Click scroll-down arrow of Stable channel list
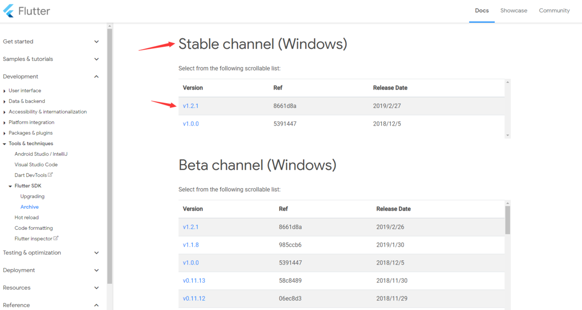 (507, 135)
